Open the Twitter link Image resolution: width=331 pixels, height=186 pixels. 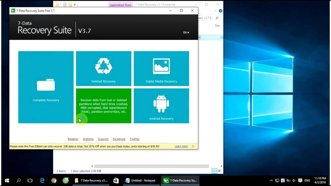(134, 139)
